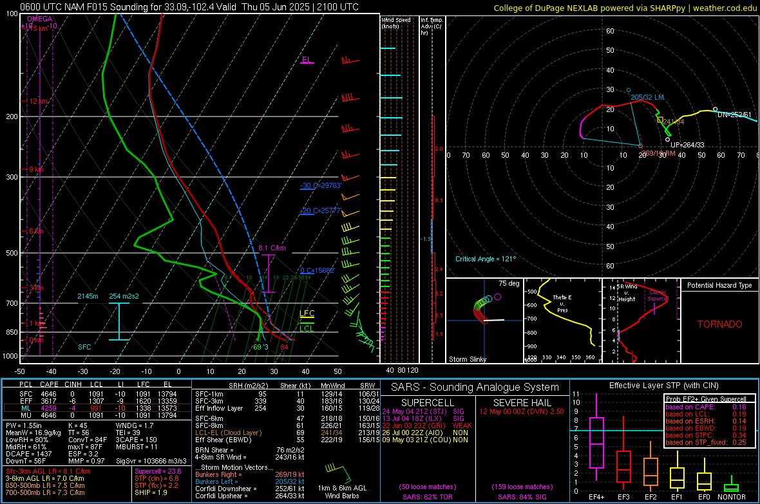Click the College of DuPage NEXLAB credit text
This screenshot has width=760, height=504.
pos(625,8)
